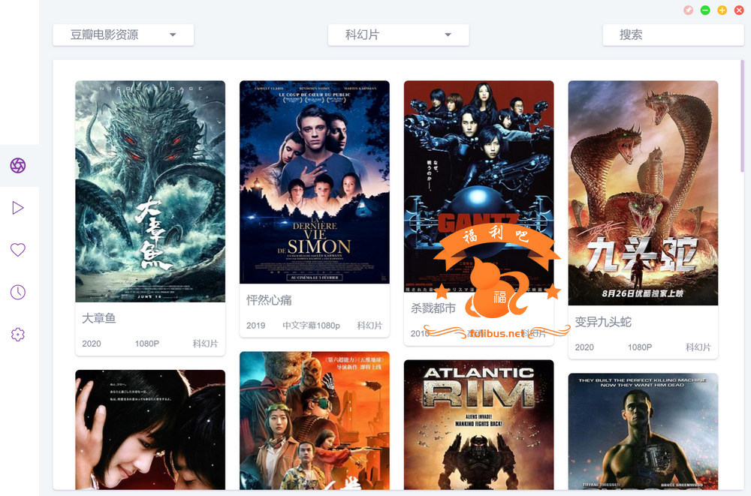Click the 变异九头蛇 title text
This screenshot has height=496, width=751.
pyautogui.click(x=603, y=322)
